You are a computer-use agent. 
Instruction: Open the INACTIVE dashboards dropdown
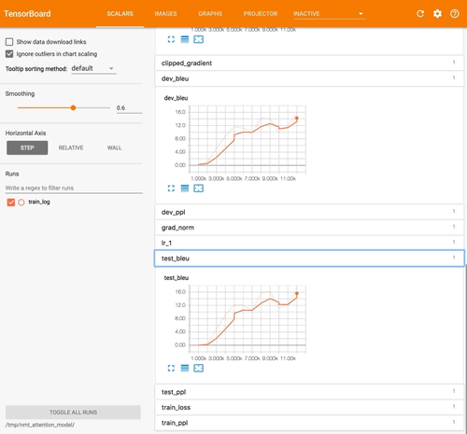329,14
